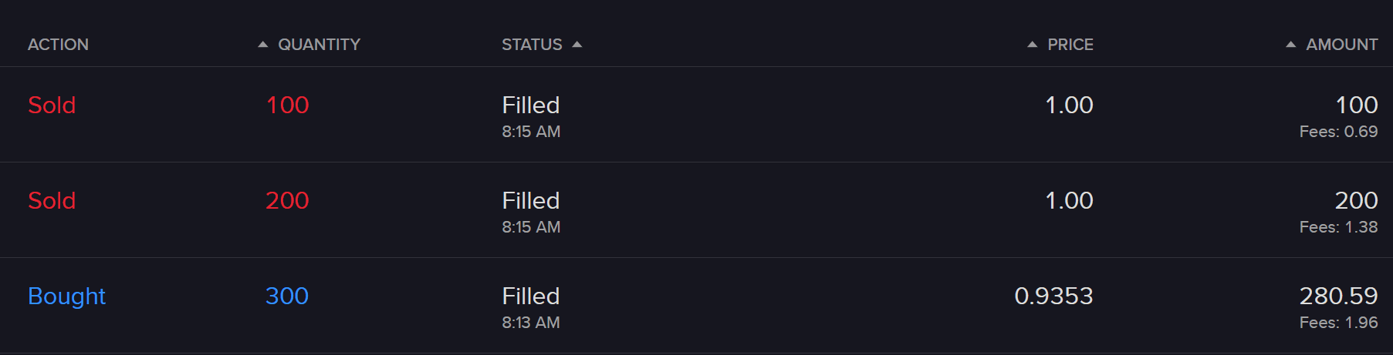The width and height of the screenshot is (1393, 355).
Task: Select the Sold label in the 100-quantity row
Action: [x=52, y=105]
